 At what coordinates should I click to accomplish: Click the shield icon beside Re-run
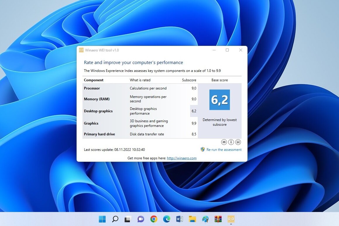click(203, 149)
